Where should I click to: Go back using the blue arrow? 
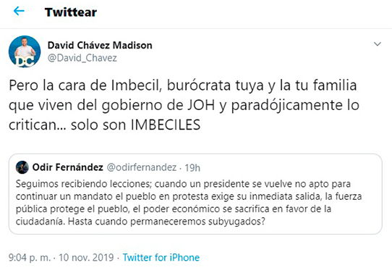click(19, 12)
